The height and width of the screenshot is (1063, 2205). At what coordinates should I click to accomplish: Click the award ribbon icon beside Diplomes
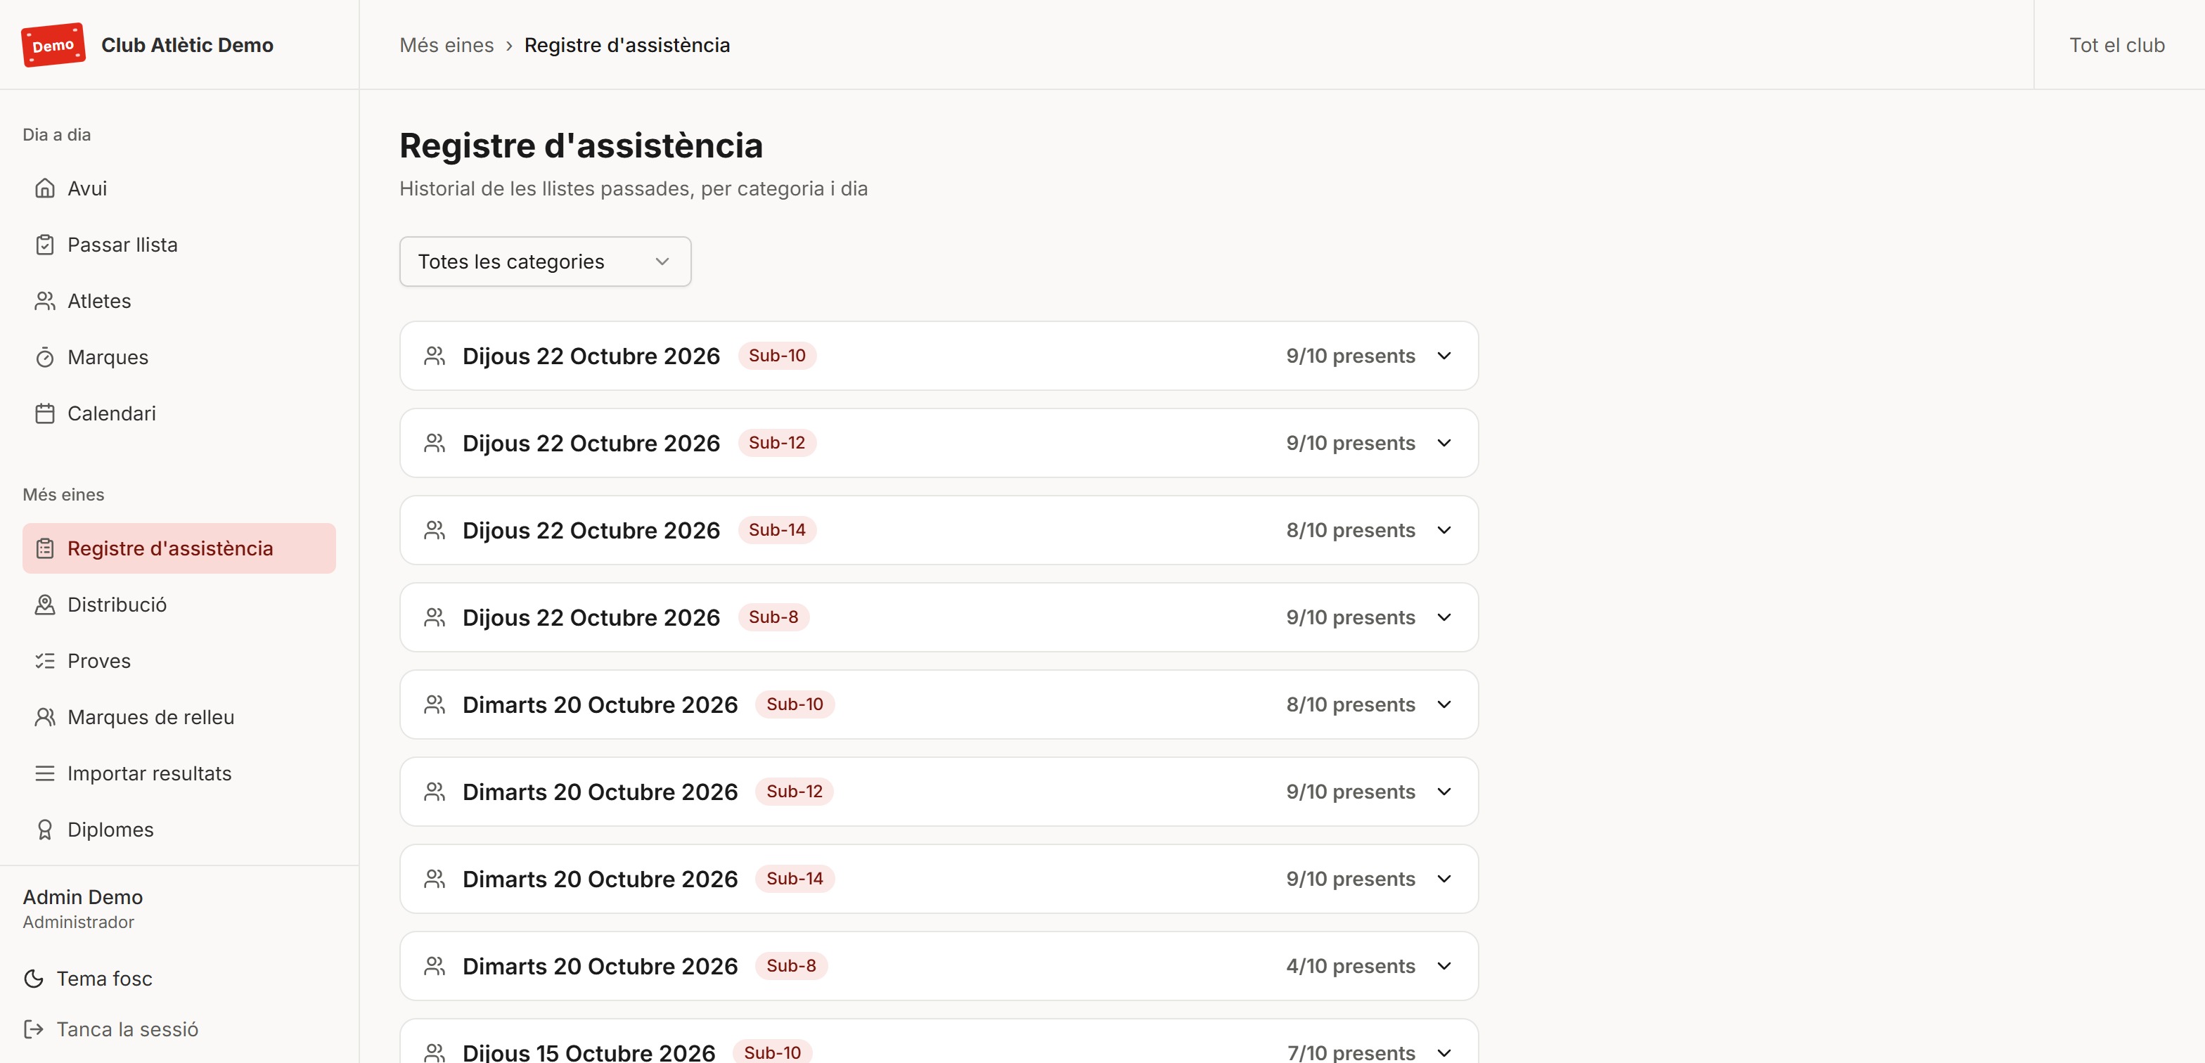44,830
